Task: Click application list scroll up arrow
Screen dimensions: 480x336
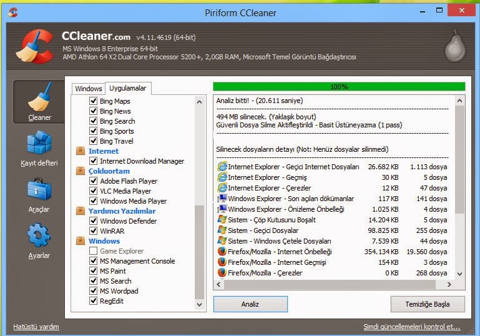Action: 199,102
